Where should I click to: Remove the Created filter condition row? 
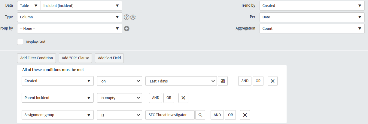click(272, 81)
